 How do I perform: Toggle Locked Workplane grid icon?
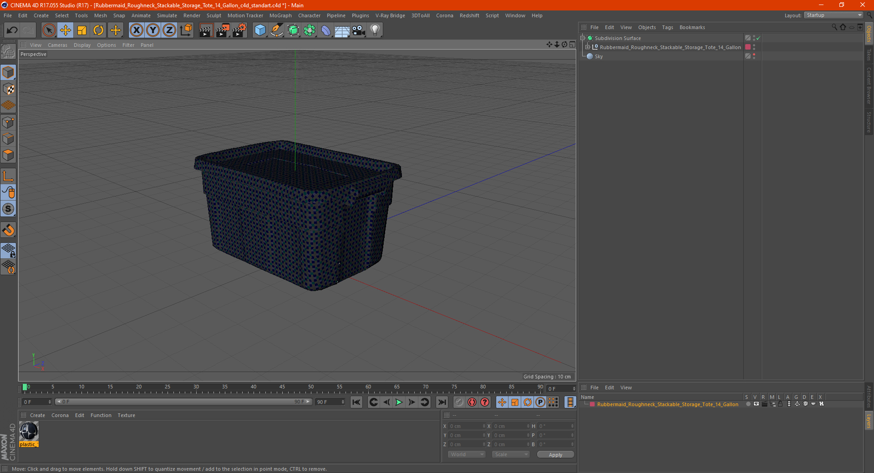click(8, 250)
